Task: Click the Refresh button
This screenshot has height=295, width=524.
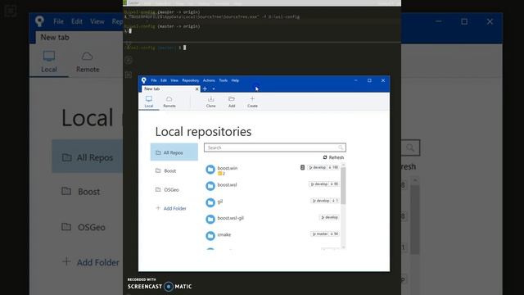Action: point(333,157)
